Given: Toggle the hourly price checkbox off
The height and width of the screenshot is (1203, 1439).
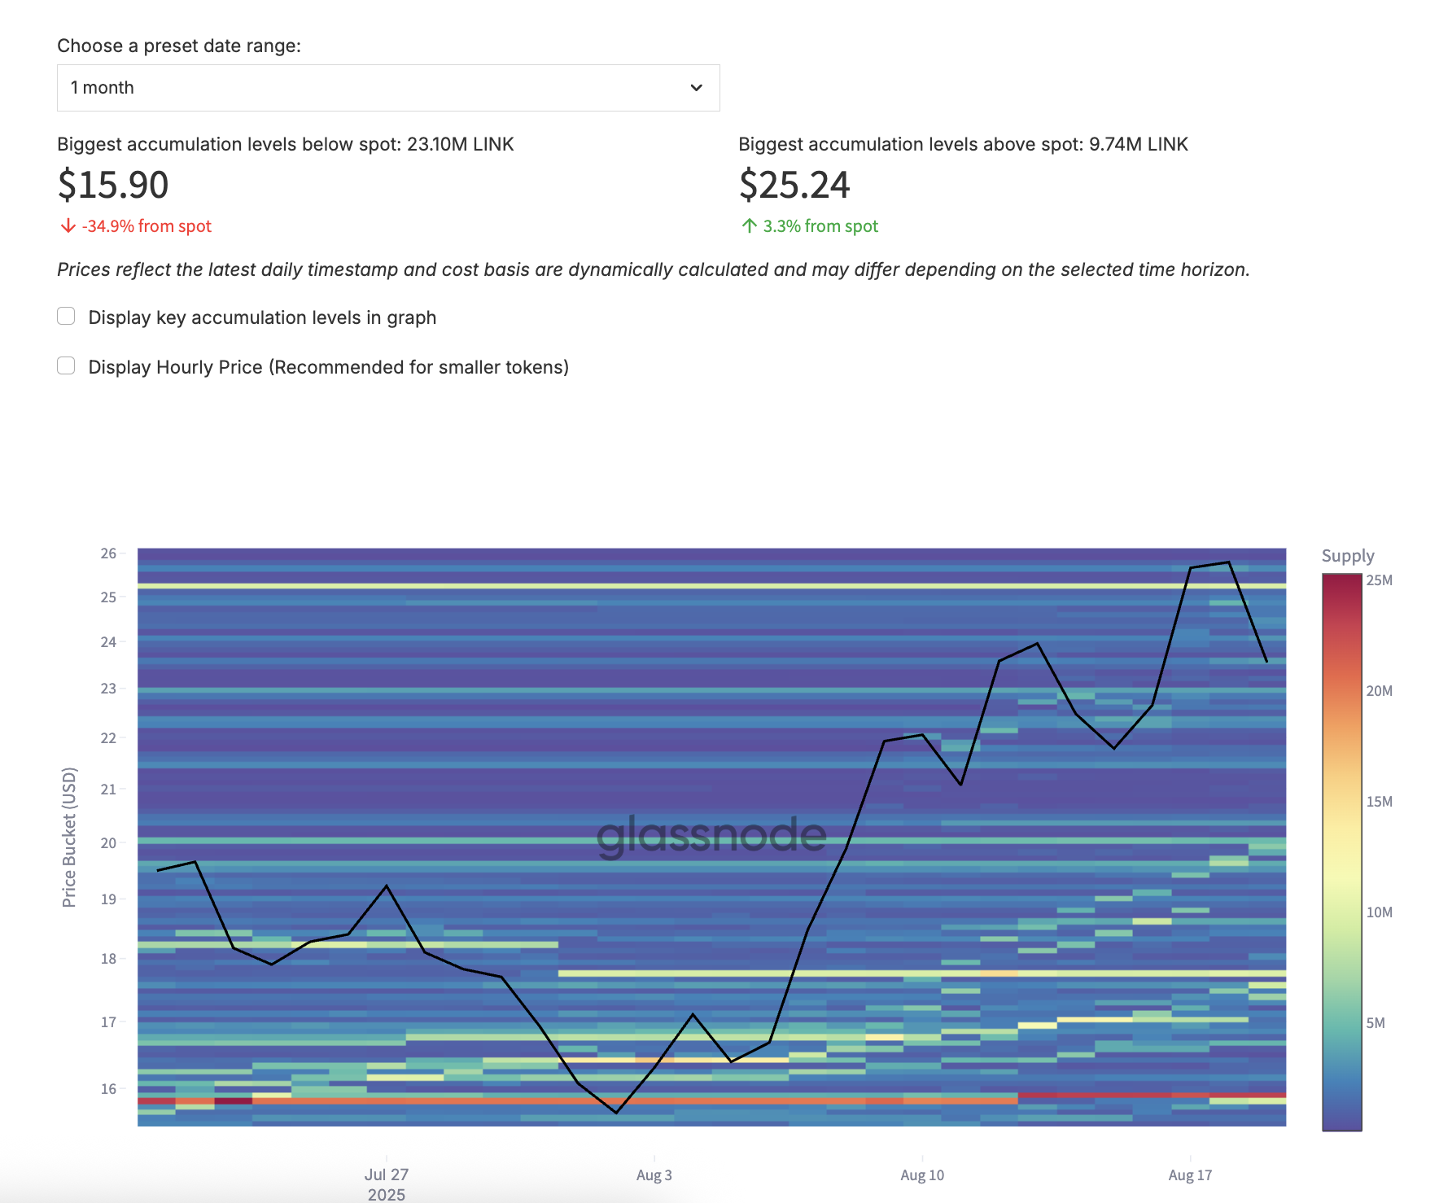Looking at the screenshot, I should (66, 365).
